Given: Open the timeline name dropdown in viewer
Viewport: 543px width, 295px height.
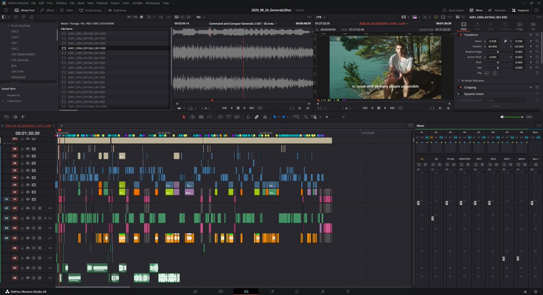Looking at the screenshot, I should click(x=407, y=23).
